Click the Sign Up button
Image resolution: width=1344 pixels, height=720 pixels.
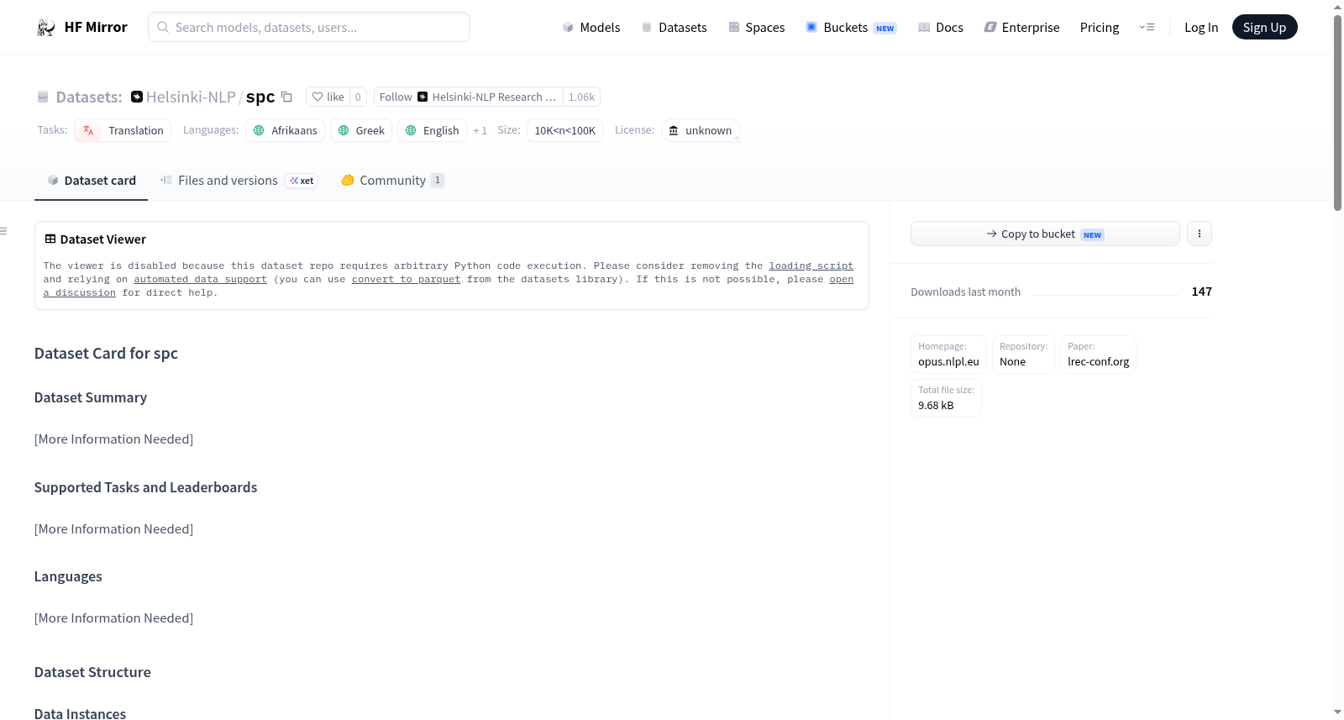(x=1264, y=27)
